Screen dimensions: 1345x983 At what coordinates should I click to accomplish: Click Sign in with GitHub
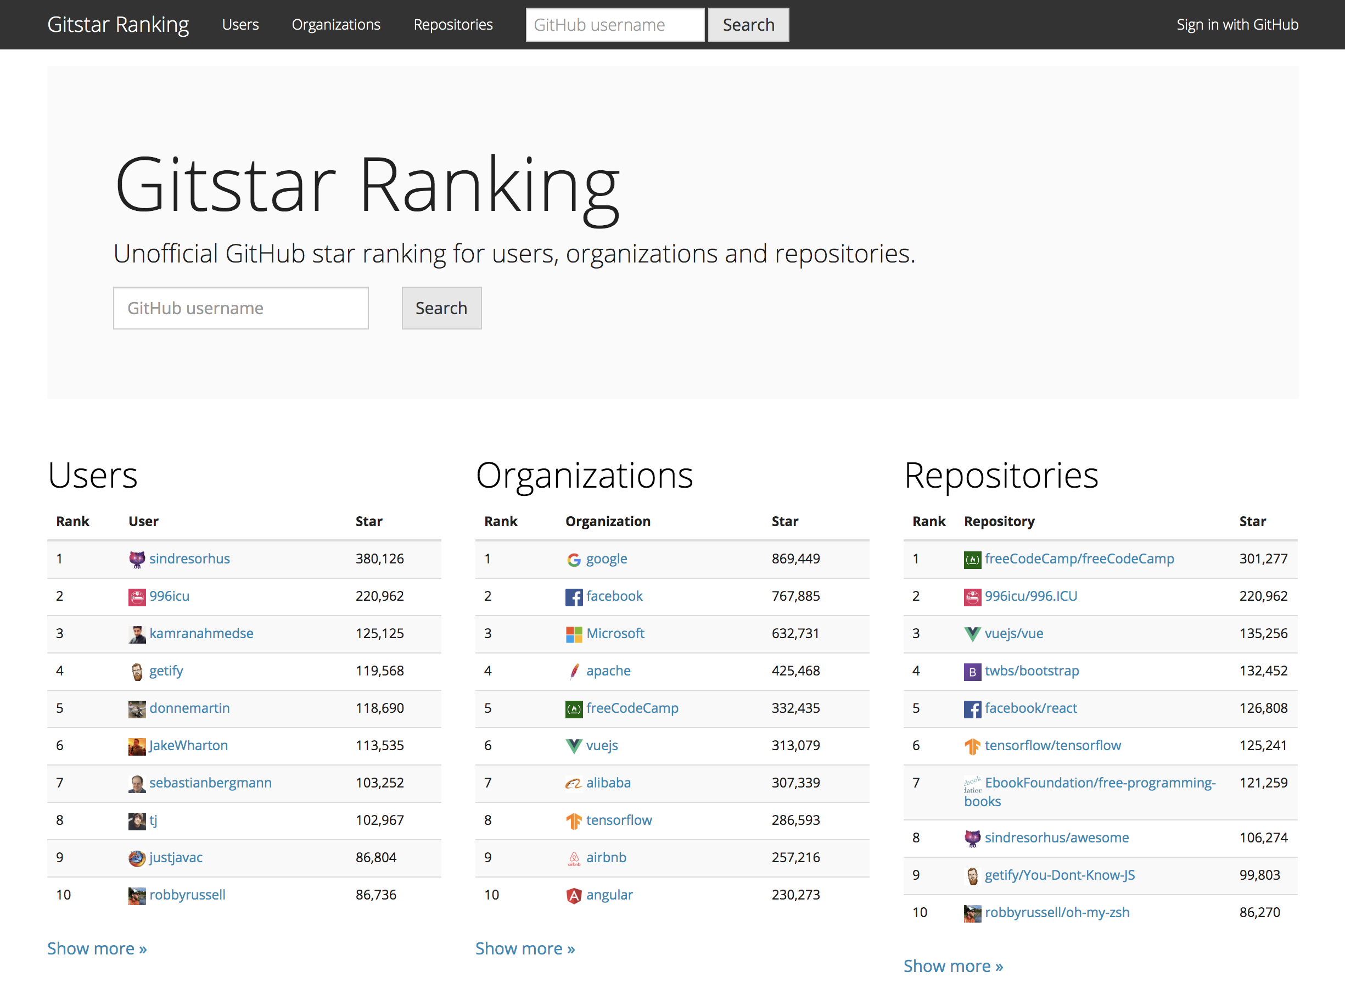[1237, 24]
